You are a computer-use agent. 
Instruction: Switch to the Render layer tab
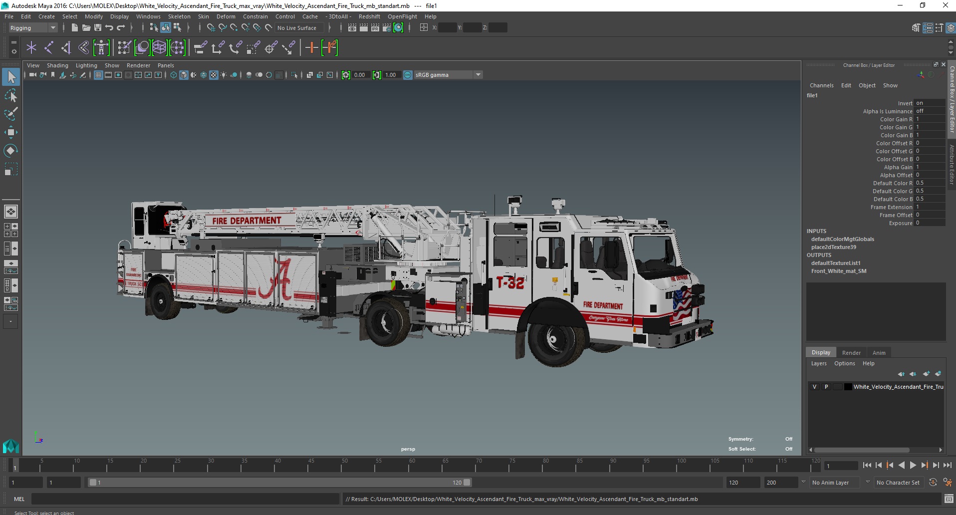pyautogui.click(x=851, y=352)
